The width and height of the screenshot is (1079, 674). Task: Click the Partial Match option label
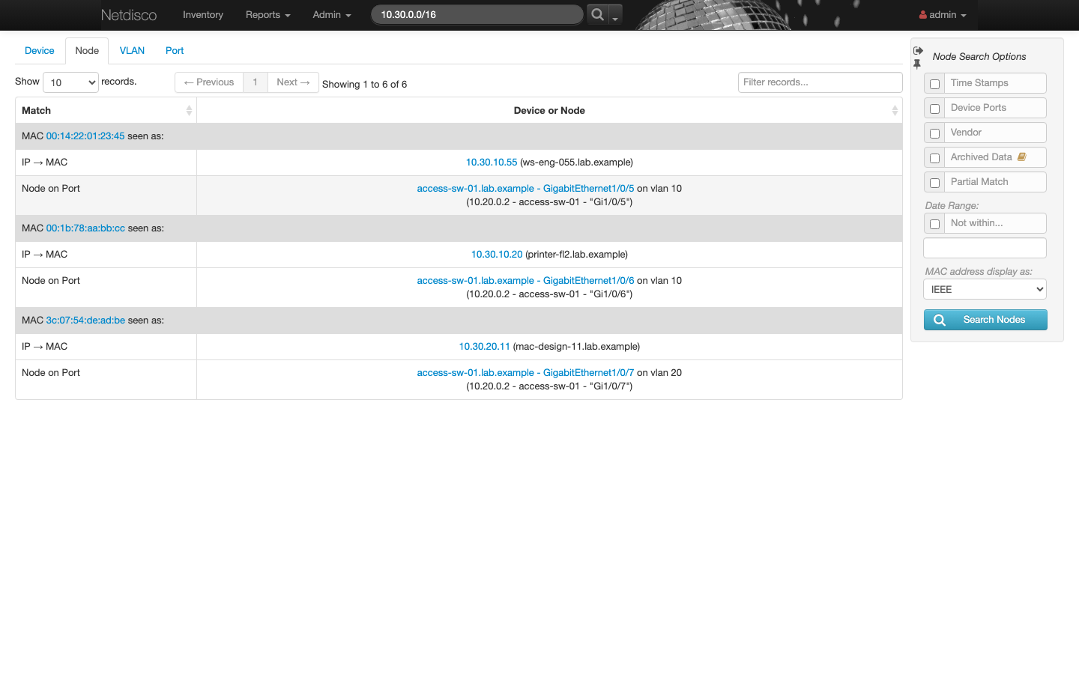pyautogui.click(x=979, y=182)
